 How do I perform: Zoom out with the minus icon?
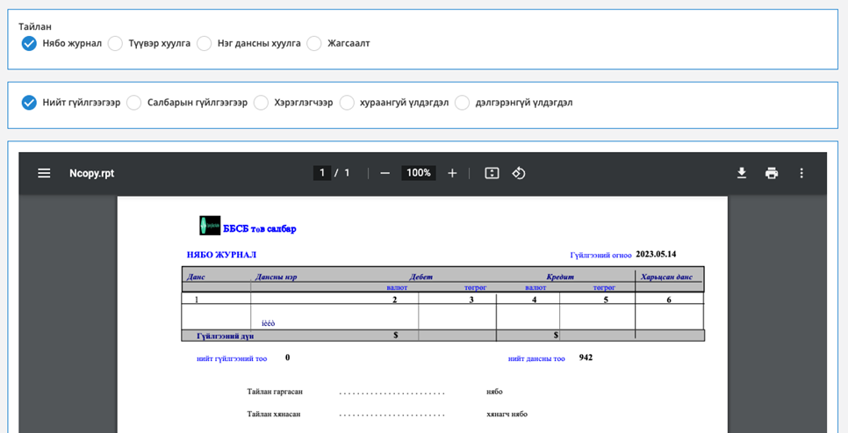pyautogui.click(x=384, y=173)
